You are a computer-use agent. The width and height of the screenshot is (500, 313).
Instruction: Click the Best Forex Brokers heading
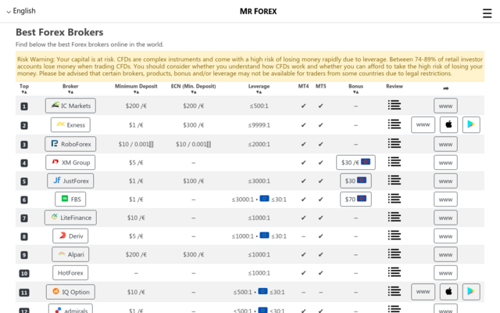coord(59,32)
